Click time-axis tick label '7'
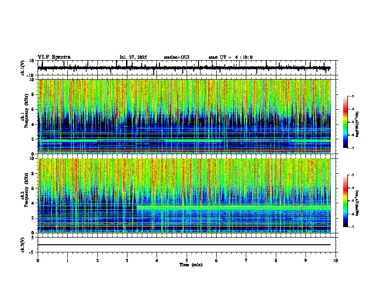378x292 pixels. point(246,261)
